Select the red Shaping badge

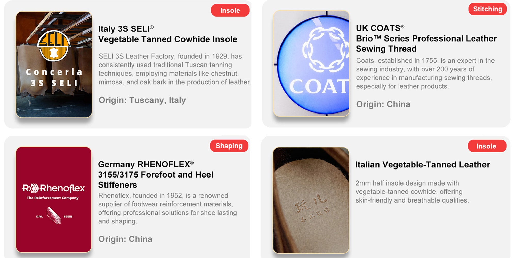[x=229, y=146]
